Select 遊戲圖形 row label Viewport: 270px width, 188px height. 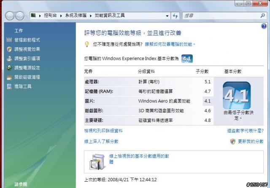94,110
